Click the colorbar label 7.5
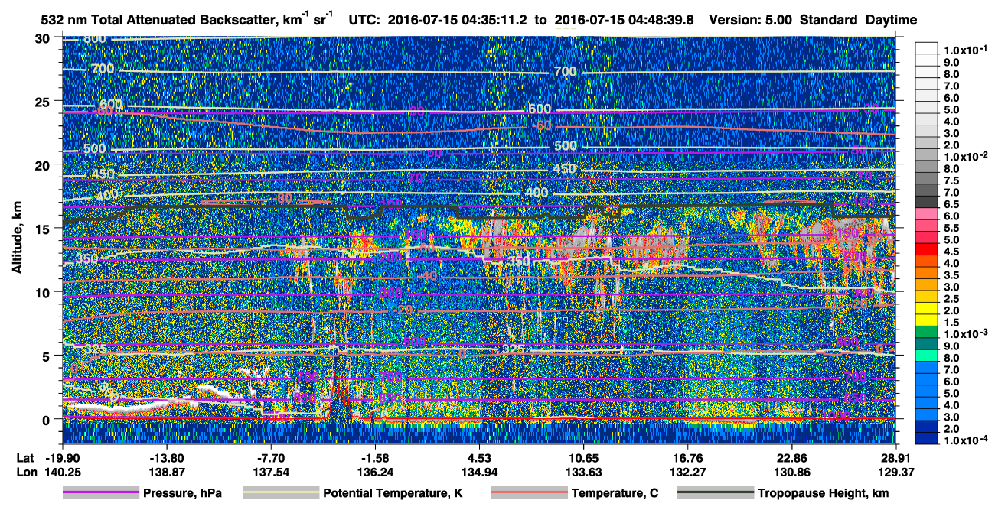Screen dimensions: 995x510 click(953, 180)
